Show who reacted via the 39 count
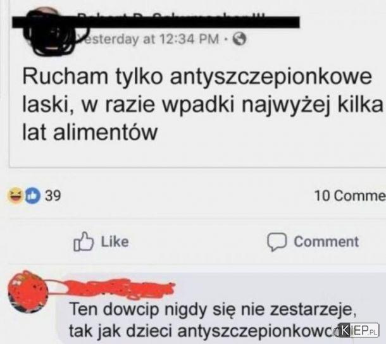Image resolution: width=386 pixels, height=344 pixels. 53,195
